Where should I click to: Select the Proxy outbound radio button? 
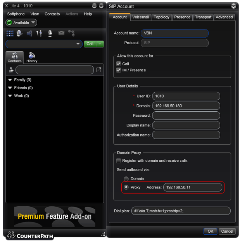pyautogui.click(x=126, y=187)
